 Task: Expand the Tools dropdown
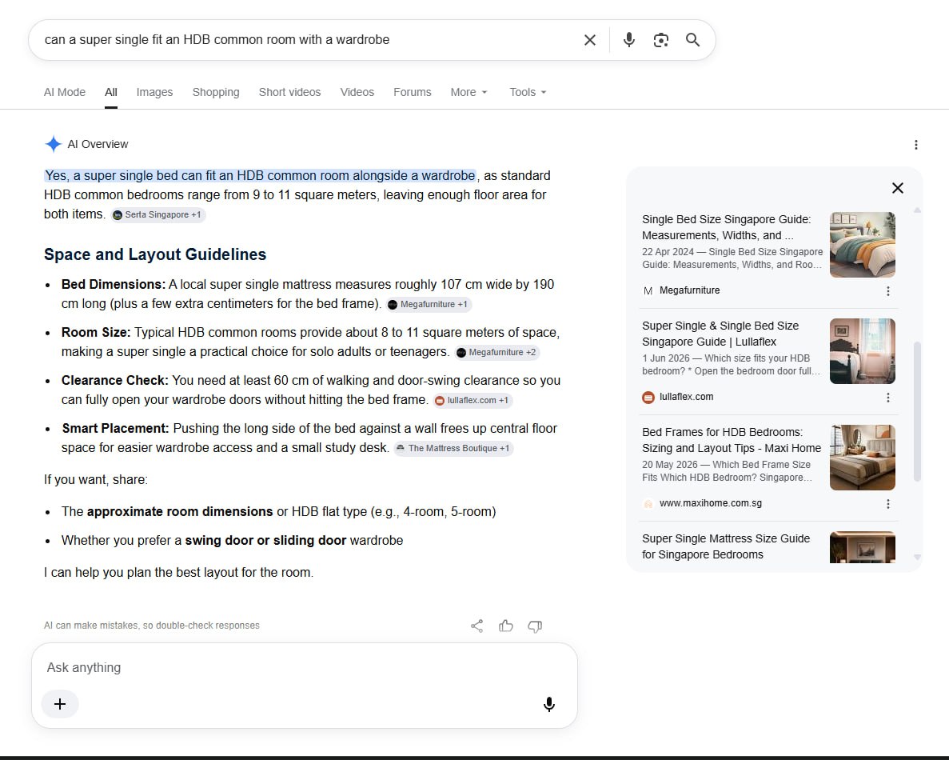pos(528,92)
